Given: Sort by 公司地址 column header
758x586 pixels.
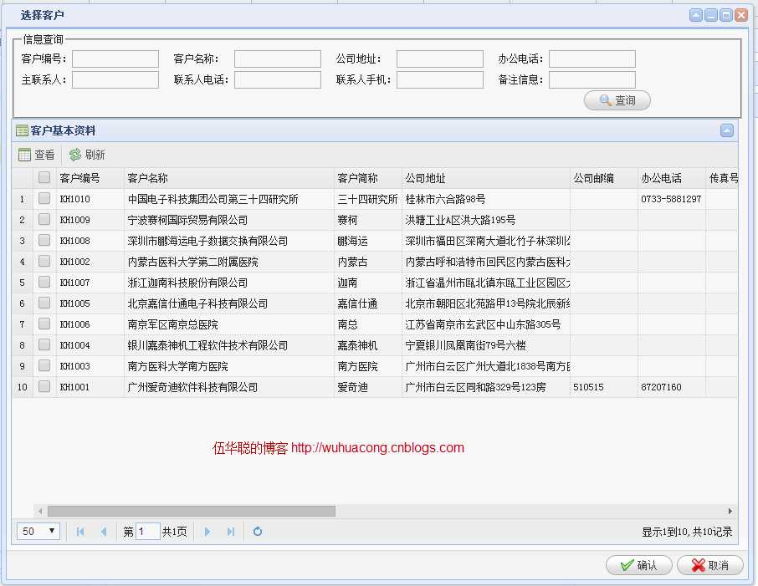Looking at the screenshot, I should pyautogui.click(x=486, y=178).
